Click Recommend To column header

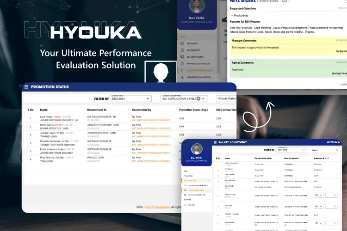coord(97,110)
